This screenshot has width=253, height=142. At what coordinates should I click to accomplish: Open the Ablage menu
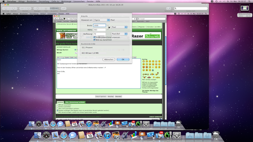22,1
